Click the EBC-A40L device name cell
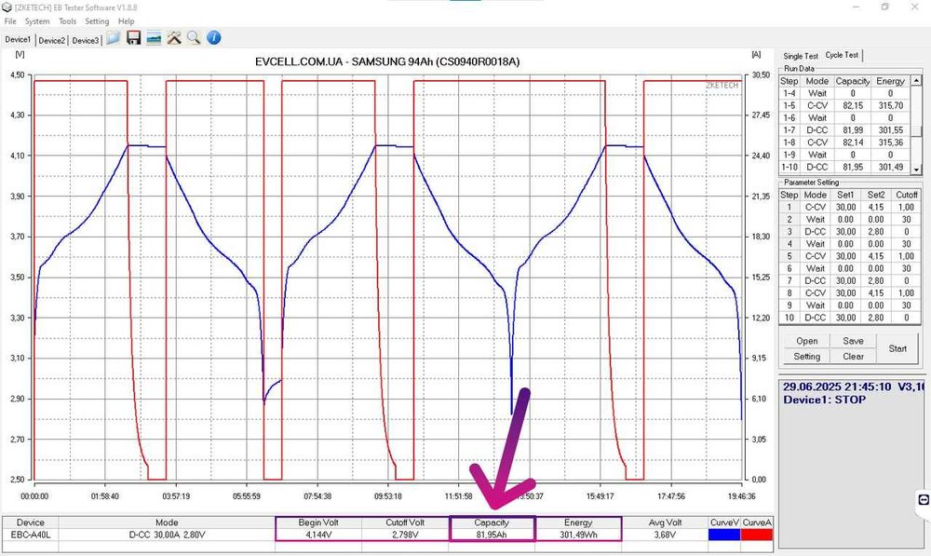This screenshot has height=556, width=931. pos(31,535)
